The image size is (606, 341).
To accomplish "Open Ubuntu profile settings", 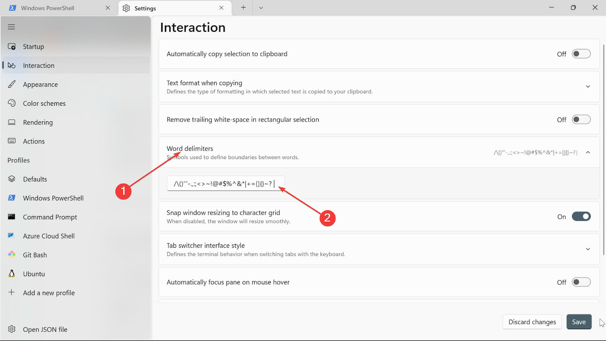I will (76, 274).
